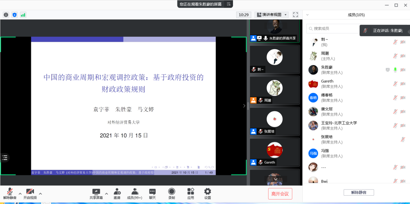Screen dimensions: 410x204
Task: Open the Apps (应用) icon
Action: pos(191,194)
